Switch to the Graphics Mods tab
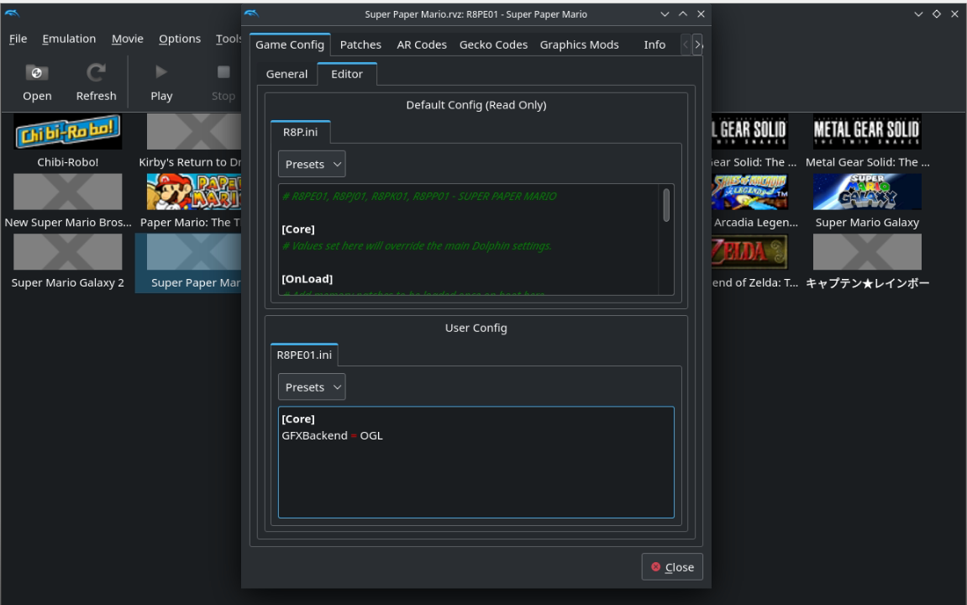The width and height of the screenshot is (967, 605). 579,45
